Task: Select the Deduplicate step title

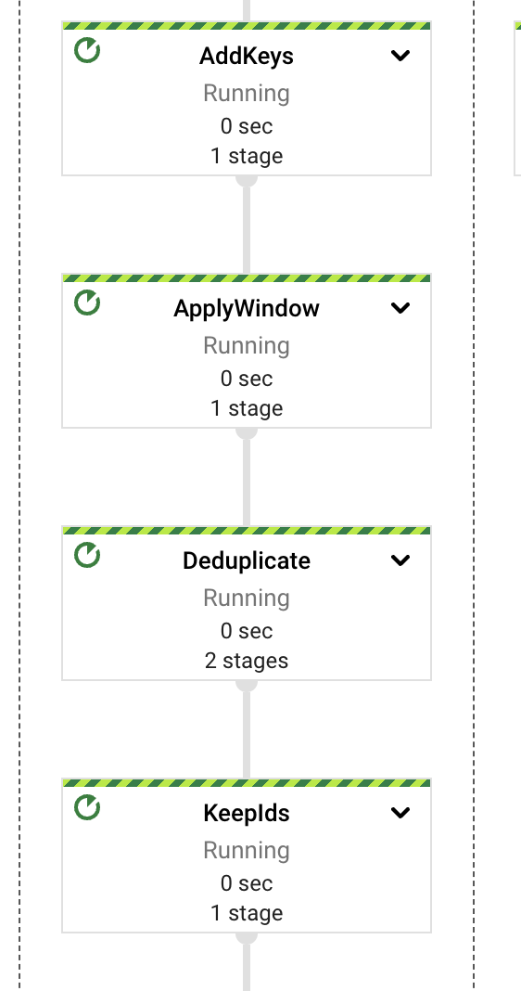Action: (x=247, y=560)
